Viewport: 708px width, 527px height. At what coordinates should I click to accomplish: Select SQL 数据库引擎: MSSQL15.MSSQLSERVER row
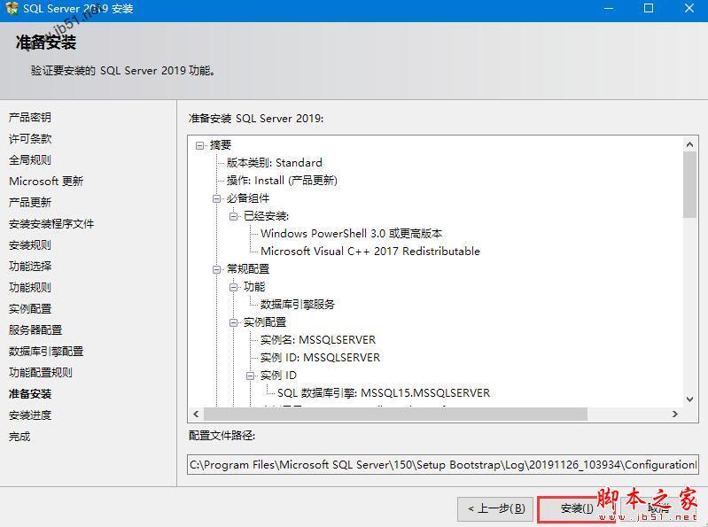[384, 393]
